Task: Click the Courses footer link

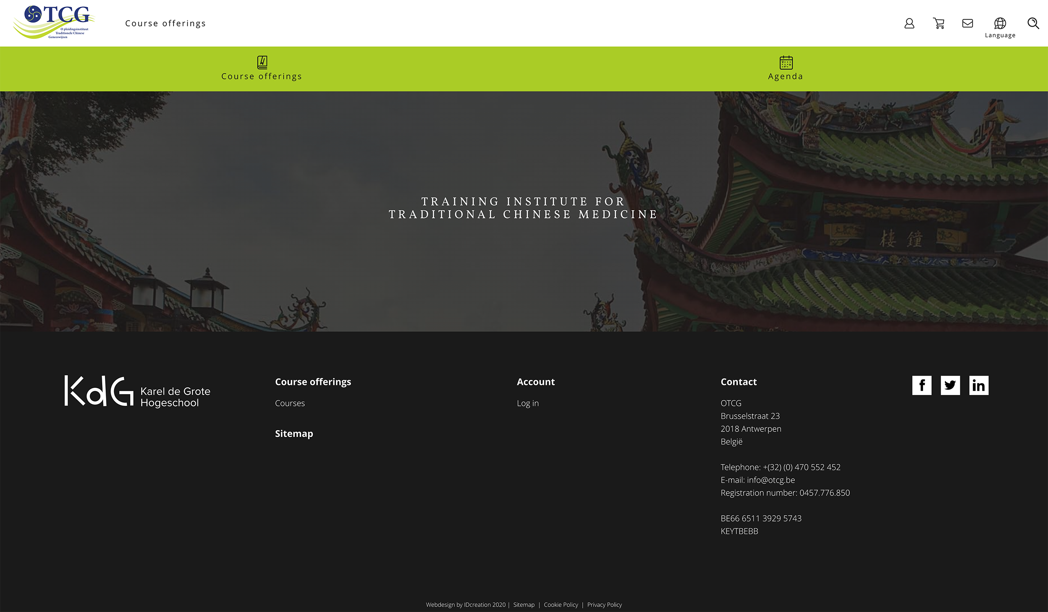Action: pos(290,403)
